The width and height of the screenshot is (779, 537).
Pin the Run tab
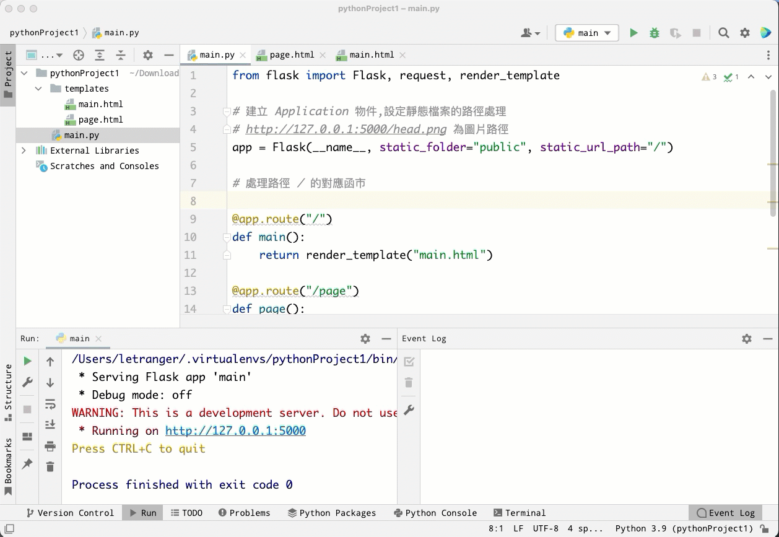click(27, 463)
